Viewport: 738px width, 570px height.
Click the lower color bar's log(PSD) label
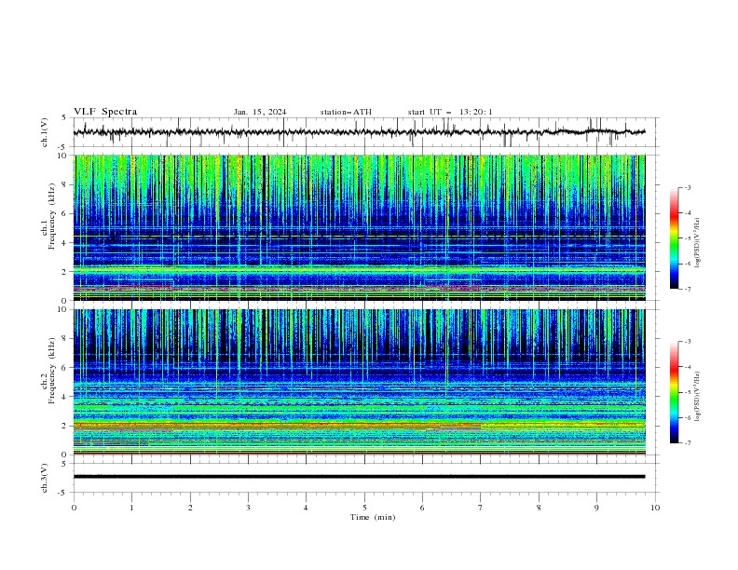pyautogui.click(x=697, y=396)
